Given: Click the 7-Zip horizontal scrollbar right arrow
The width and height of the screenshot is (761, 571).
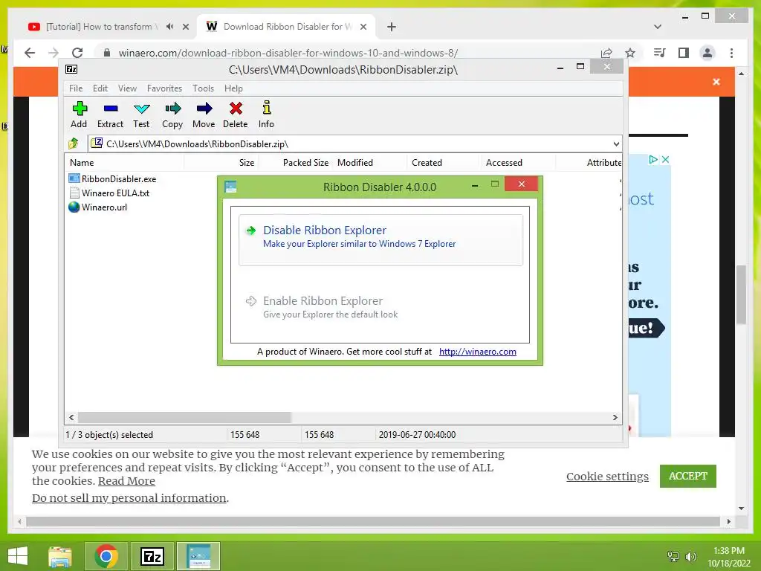Looking at the screenshot, I should [615, 418].
